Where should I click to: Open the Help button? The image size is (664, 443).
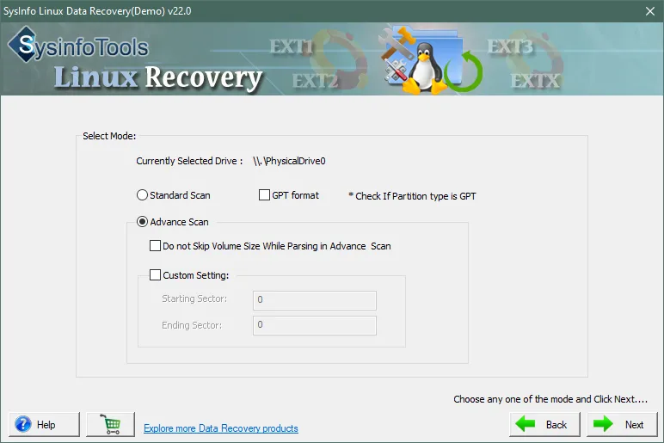[x=44, y=424]
